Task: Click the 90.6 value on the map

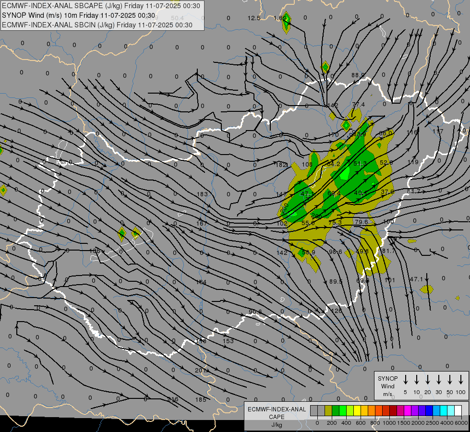Action: (x=255, y=312)
